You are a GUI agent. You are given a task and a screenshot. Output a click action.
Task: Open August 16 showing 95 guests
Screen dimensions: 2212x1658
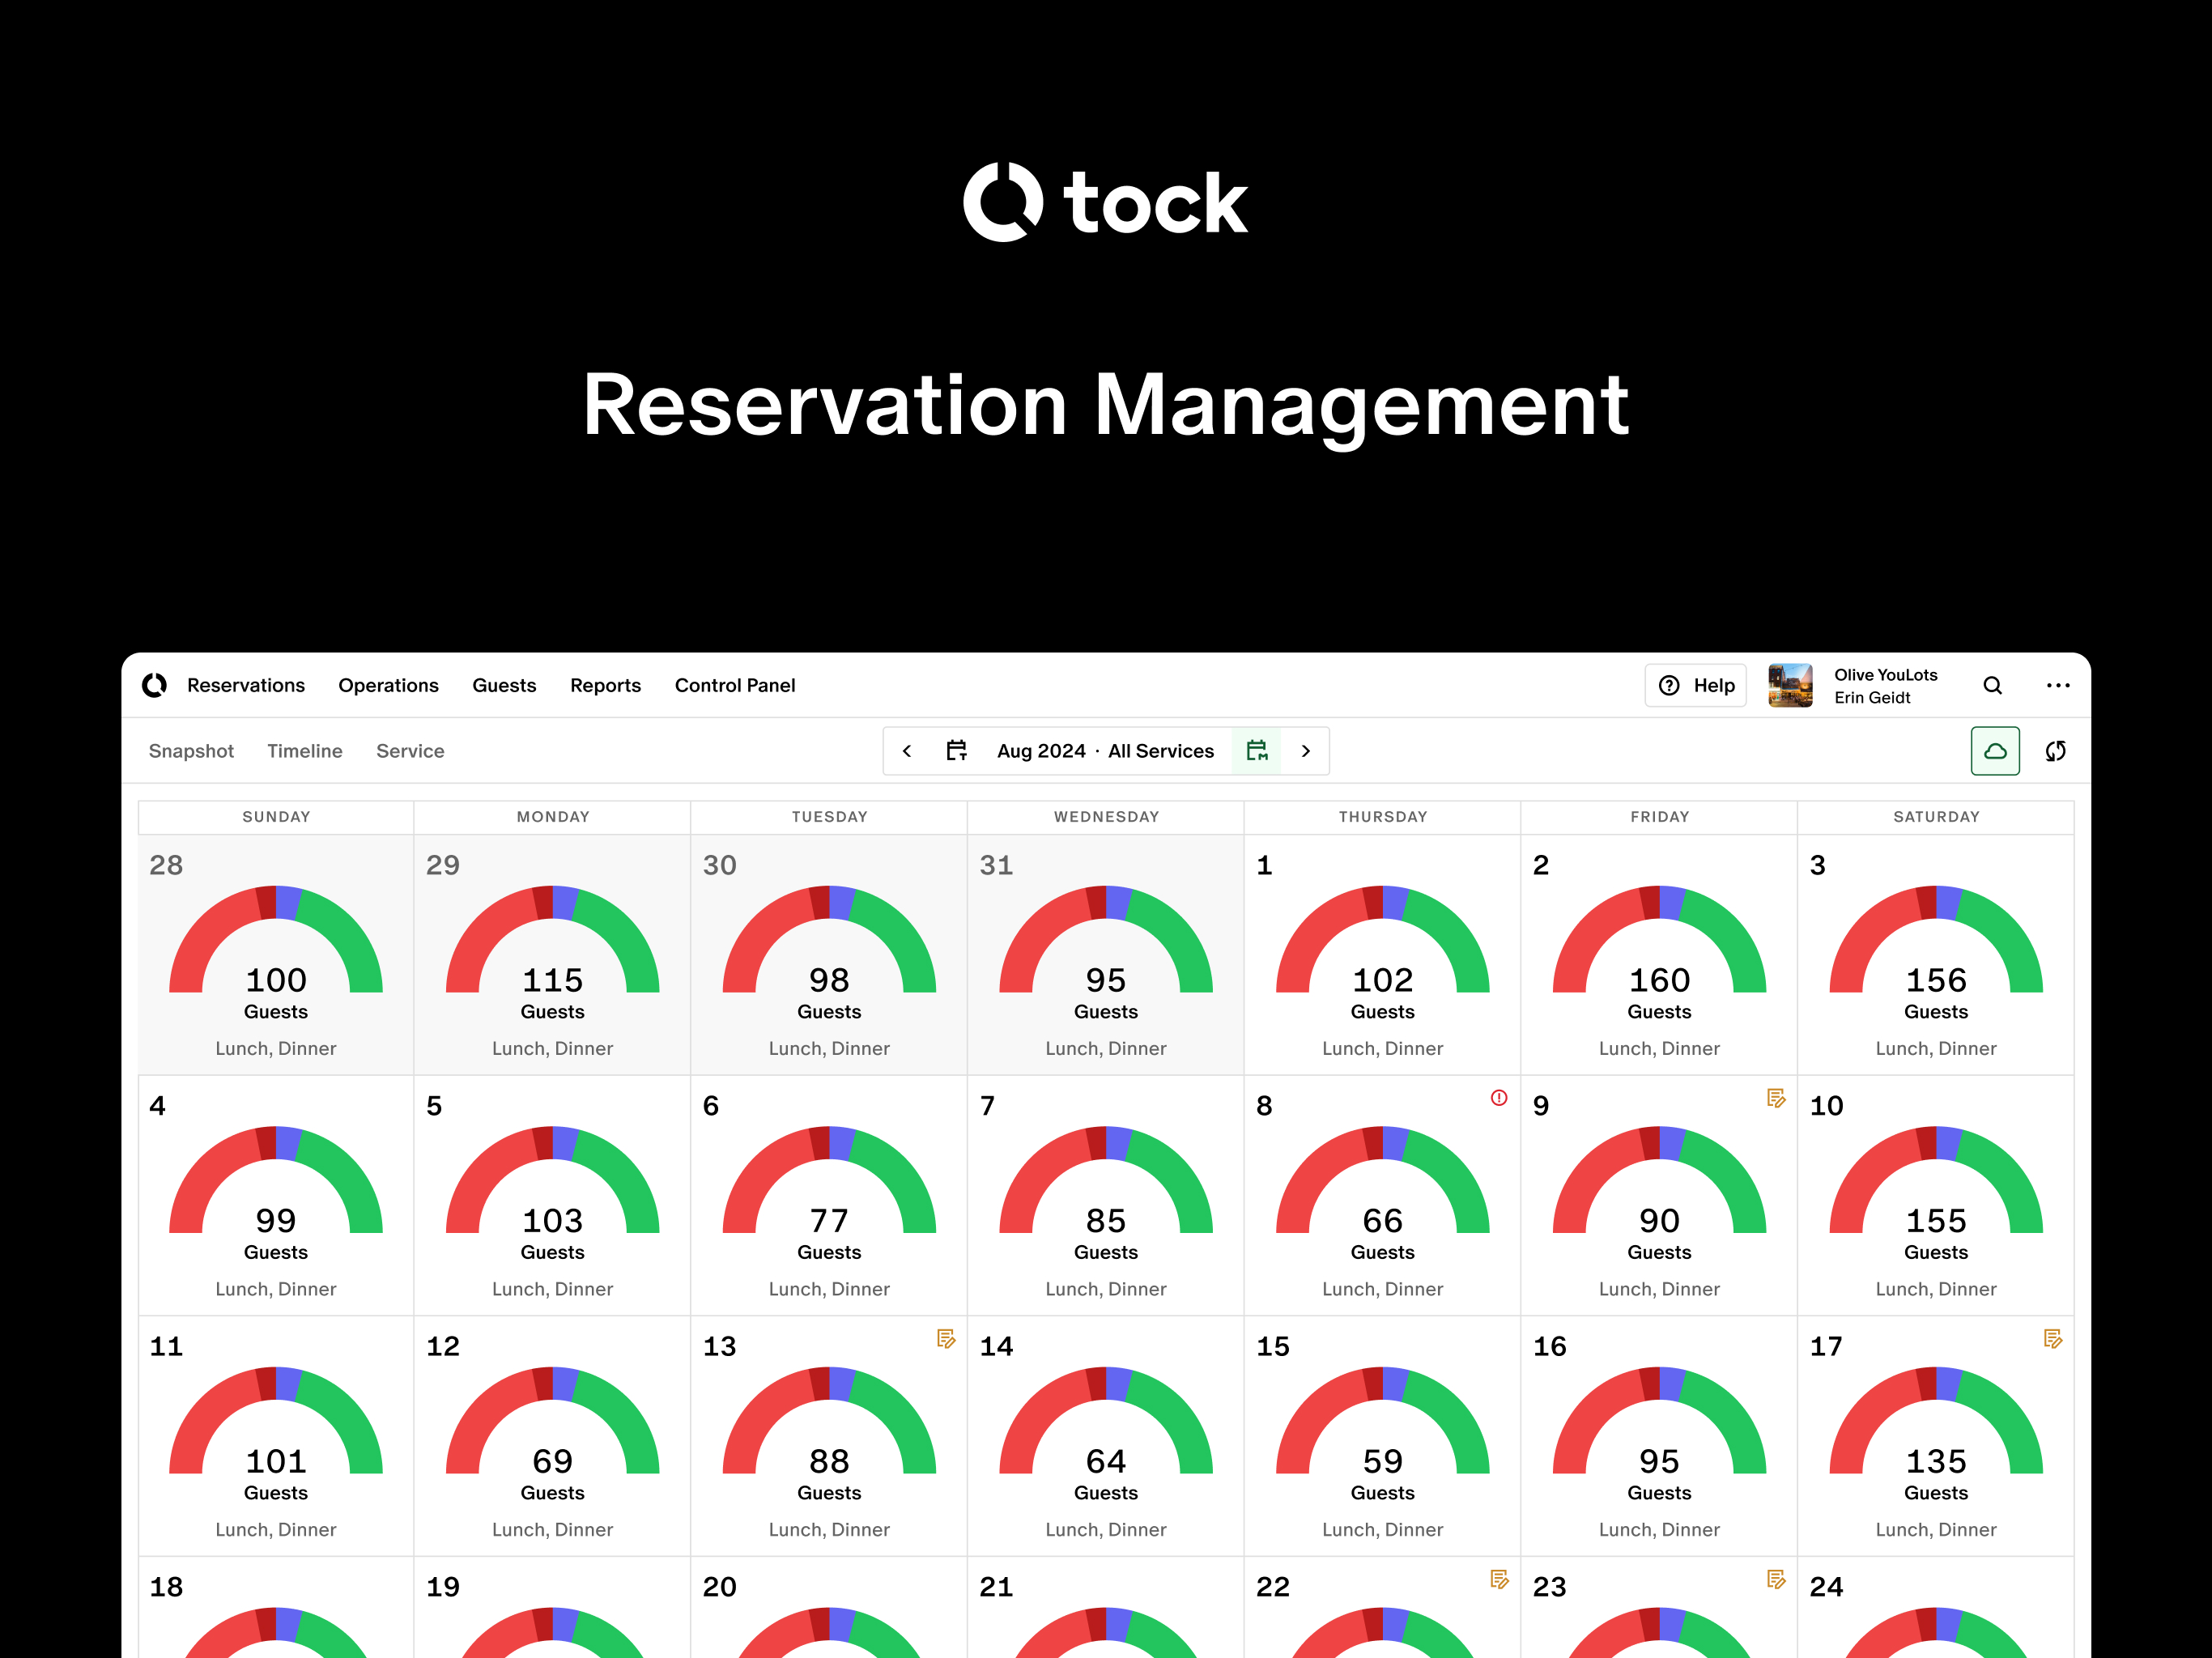(x=1659, y=1436)
